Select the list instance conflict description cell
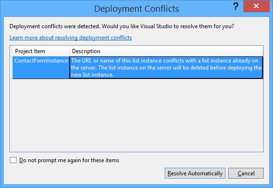273x188 pixels. coord(166,68)
